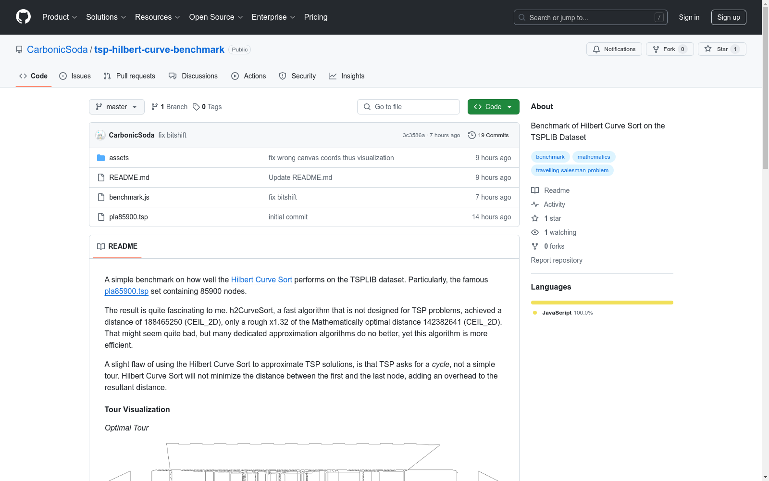This screenshot has width=769, height=481.
Task: Open the README.md file
Action: [129, 177]
